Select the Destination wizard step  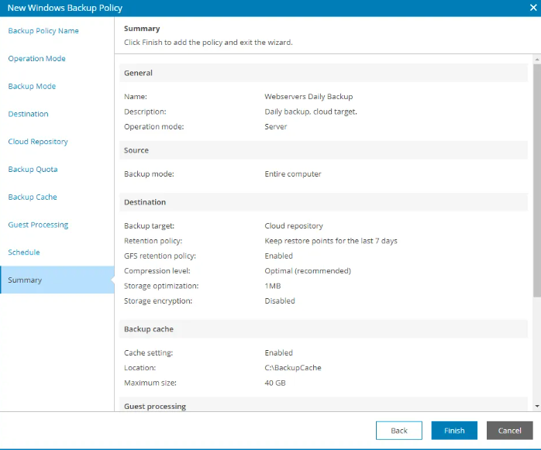tap(28, 114)
